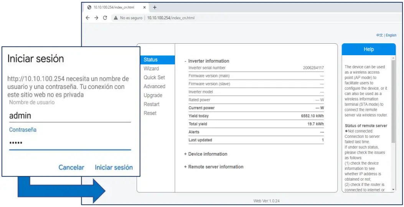This screenshot has width=404, height=207.
Task: Click the 'Alerts' row label
Action: 194,132
